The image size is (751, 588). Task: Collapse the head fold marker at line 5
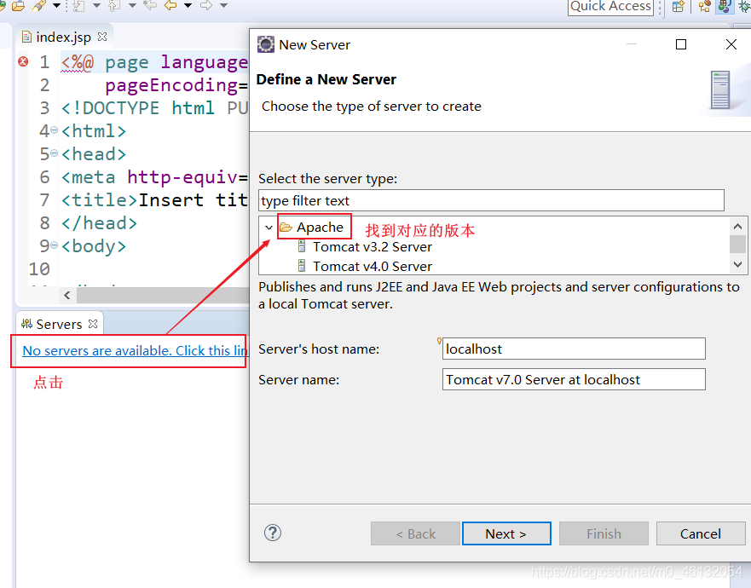point(54,153)
